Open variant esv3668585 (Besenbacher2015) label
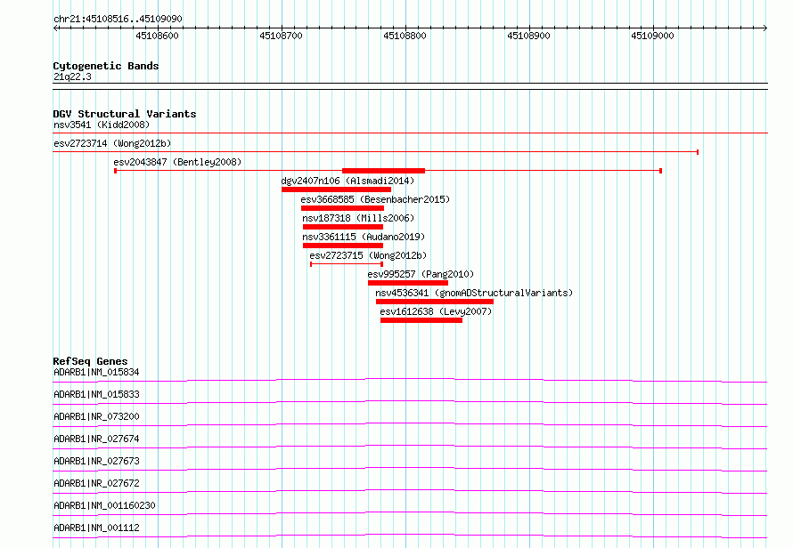The height and width of the screenshot is (548, 793). (x=375, y=199)
